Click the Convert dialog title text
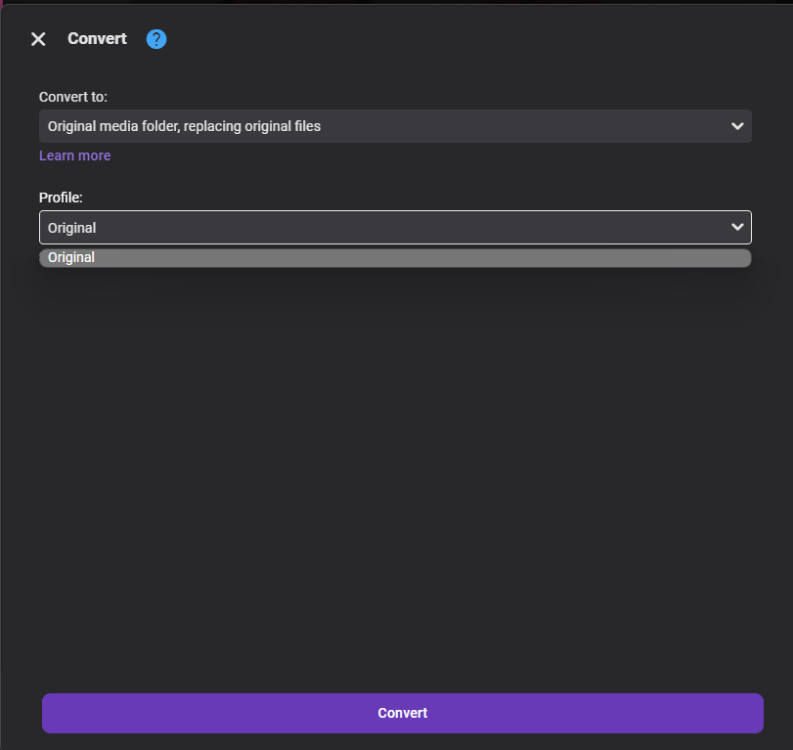The height and width of the screenshot is (750, 793). tap(97, 39)
